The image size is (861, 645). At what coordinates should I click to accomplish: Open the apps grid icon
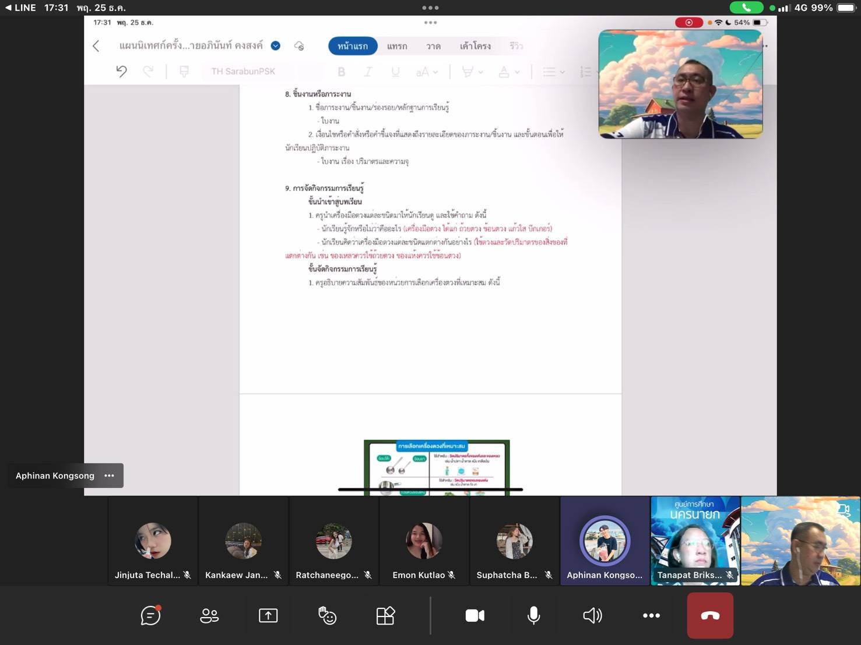[385, 615]
